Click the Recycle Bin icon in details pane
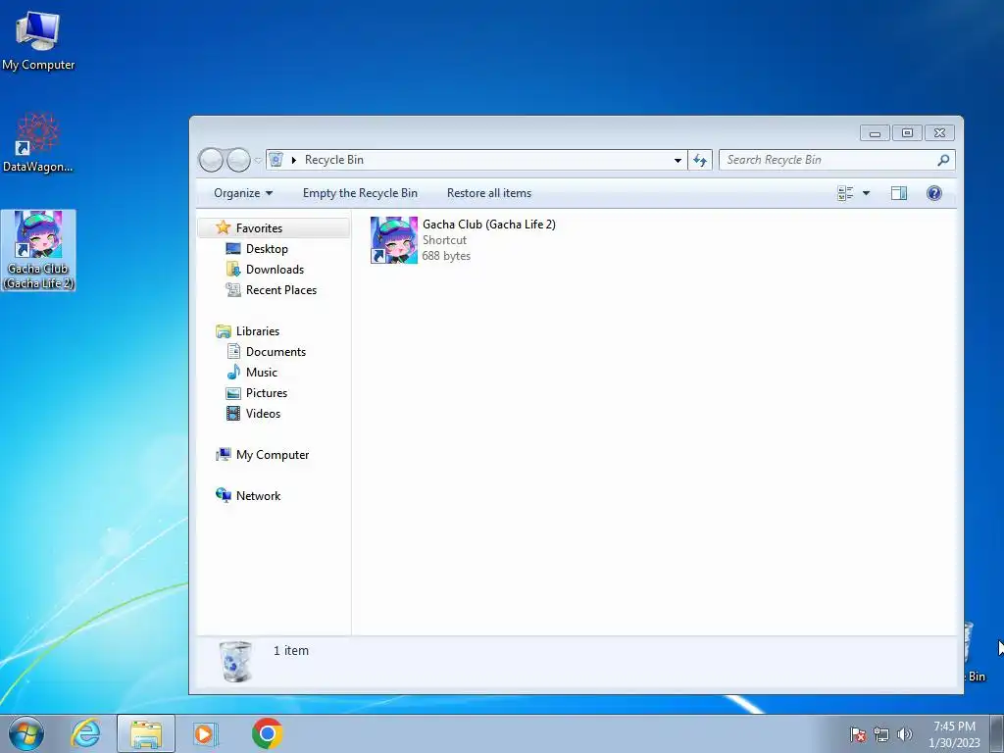Viewport: 1004px width, 753px height. [235, 662]
